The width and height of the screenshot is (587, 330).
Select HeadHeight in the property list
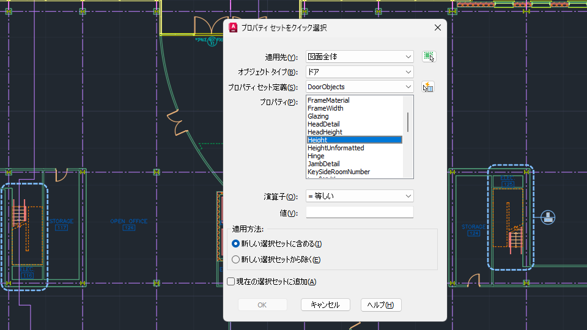[x=355, y=132]
